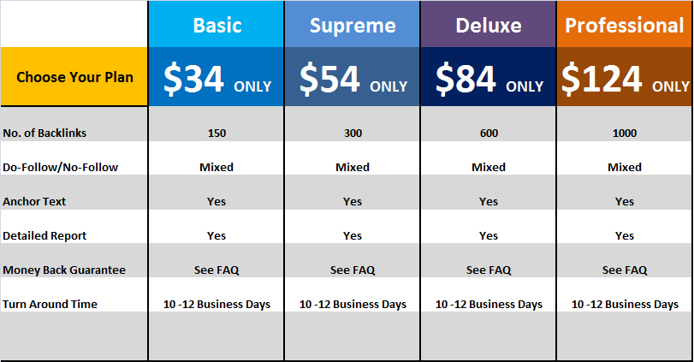Image resolution: width=694 pixels, height=362 pixels.
Task: Open See FAQ under Supreme plan
Action: (353, 270)
